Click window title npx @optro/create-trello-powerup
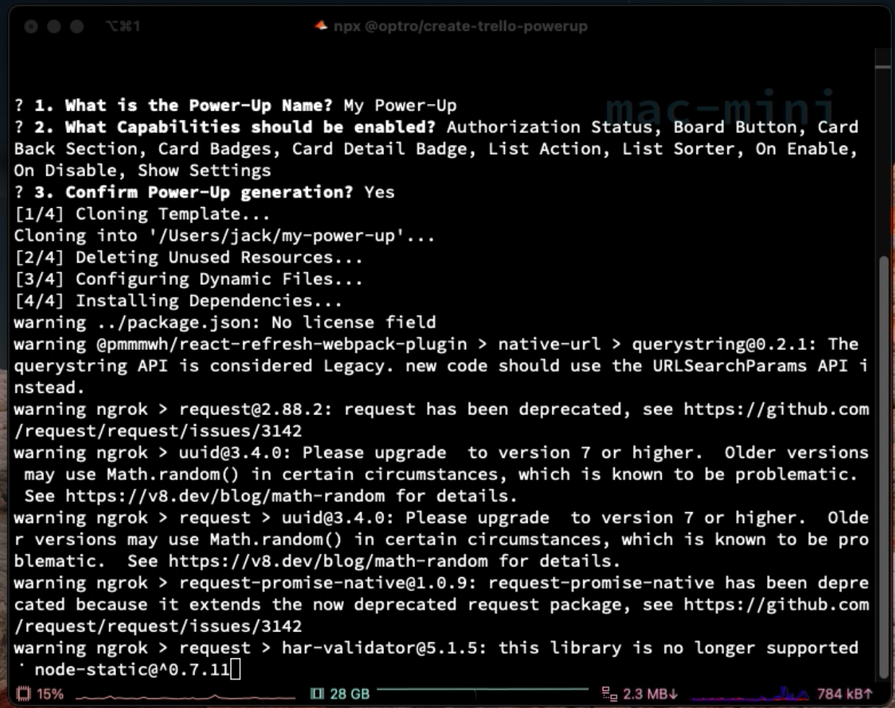895x708 pixels. (x=461, y=26)
